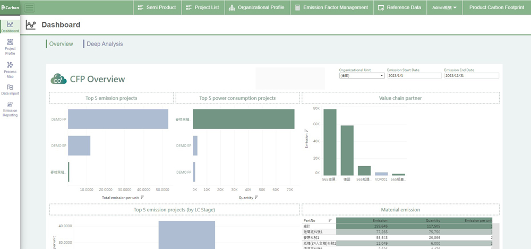Viewport: 531px width, 249px height.
Task: Go to Data Import in the sidebar
Action: click(x=10, y=89)
